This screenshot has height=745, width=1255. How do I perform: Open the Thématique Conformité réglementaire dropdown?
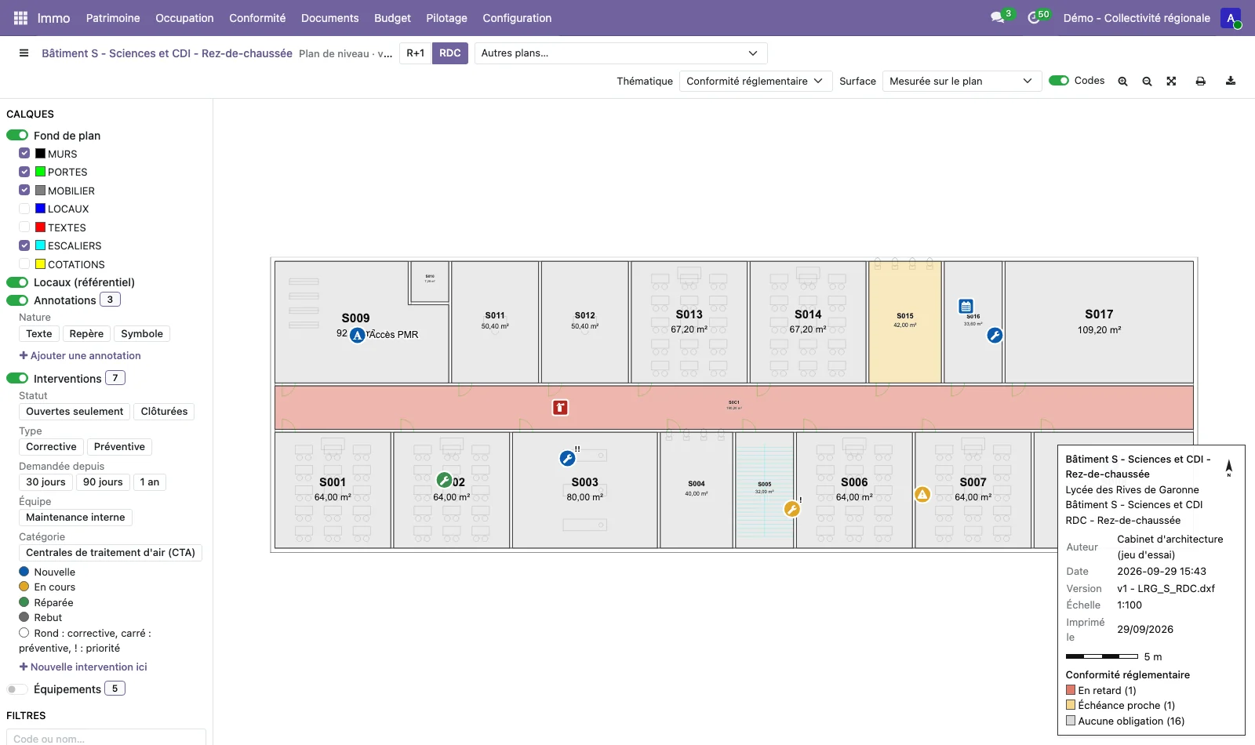click(x=755, y=81)
